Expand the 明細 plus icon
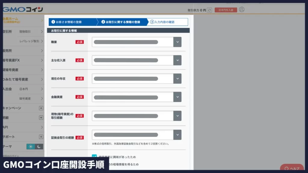 click(41, 118)
